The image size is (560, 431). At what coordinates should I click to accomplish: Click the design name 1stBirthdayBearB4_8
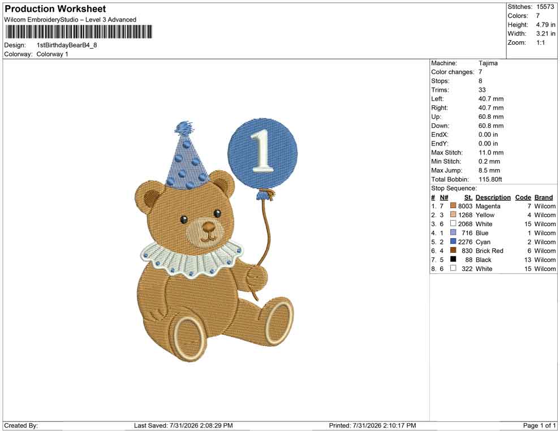67,45
